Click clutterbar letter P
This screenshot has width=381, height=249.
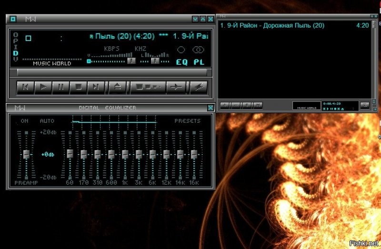point(16,41)
